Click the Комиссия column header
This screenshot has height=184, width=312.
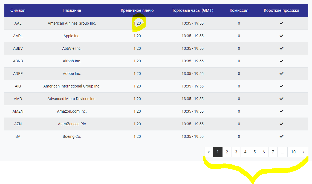[x=239, y=10]
